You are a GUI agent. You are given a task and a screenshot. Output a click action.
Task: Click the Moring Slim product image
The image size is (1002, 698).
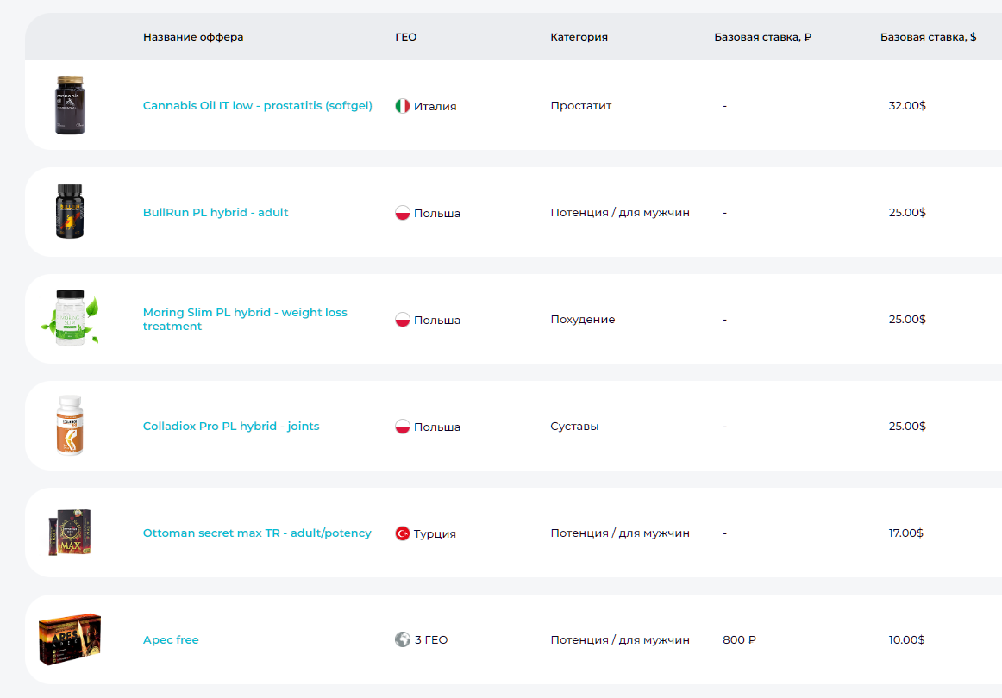[x=70, y=318]
